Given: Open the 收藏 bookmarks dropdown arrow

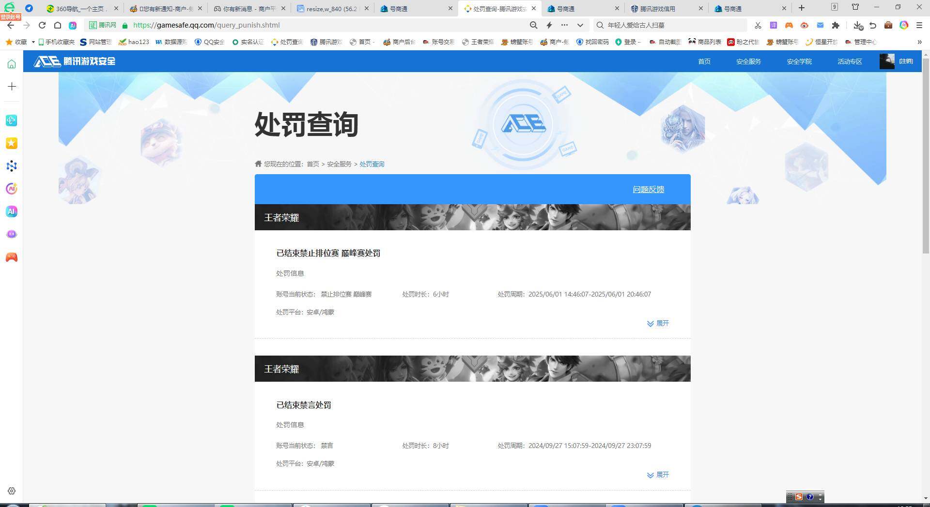Looking at the screenshot, I should click(x=33, y=42).
